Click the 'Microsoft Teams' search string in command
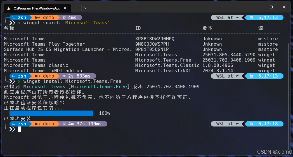Image resolution: width=293 pixels, height=157 pixels. click(x=86, y=23)
